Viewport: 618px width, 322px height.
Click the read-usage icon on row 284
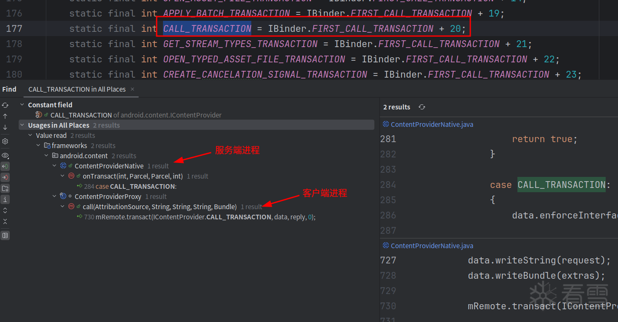(x=79, y=186)
